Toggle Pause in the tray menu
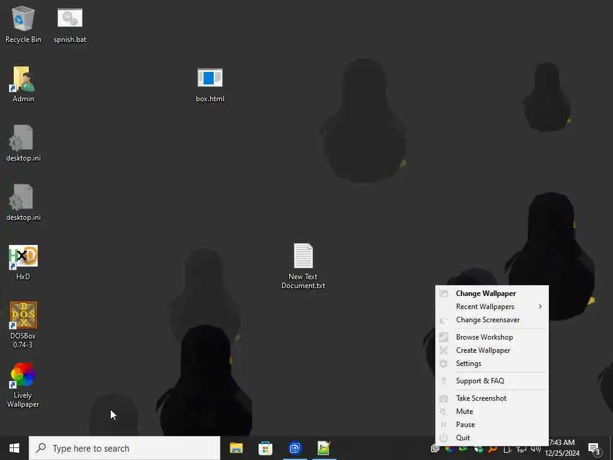 [x=492, y=425]
